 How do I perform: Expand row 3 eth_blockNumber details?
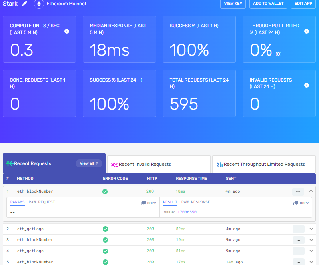pyautogui.click(x=311, y=240)
